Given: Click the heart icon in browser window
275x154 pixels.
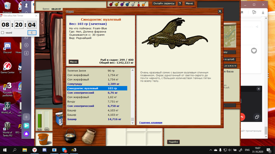Looking at the screenshot, I should tap(254, 51).
